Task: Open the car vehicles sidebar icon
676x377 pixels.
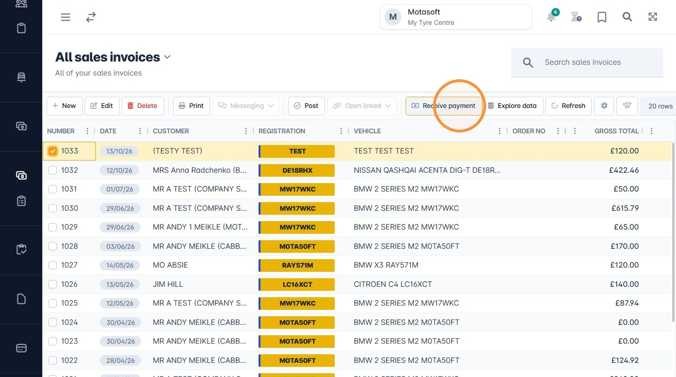Action: click(x=21, y=77)
